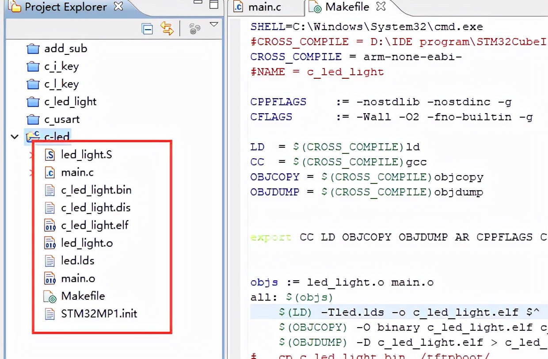Select c_led_light.bin file
Image resolution: width=548 pixels, height=359 pixels.
[96, 190]
